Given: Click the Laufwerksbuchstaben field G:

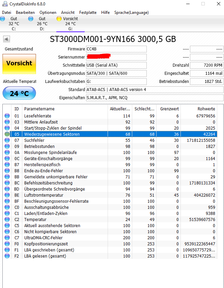Looking at the screenshot, I should (116, 81).
